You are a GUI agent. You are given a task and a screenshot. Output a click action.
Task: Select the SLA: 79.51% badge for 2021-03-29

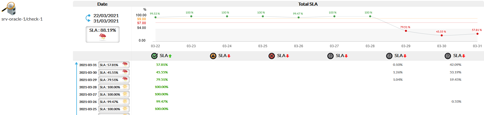pos(109,80)
